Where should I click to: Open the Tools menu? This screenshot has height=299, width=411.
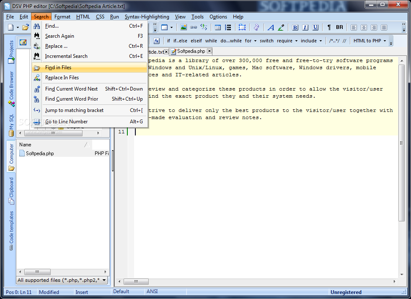197,17
